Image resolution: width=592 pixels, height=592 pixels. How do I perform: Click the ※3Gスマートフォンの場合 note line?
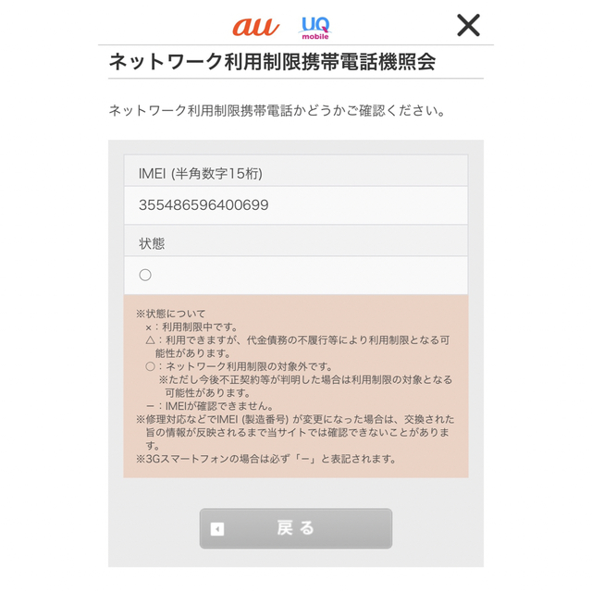click(x=265, y=459)
